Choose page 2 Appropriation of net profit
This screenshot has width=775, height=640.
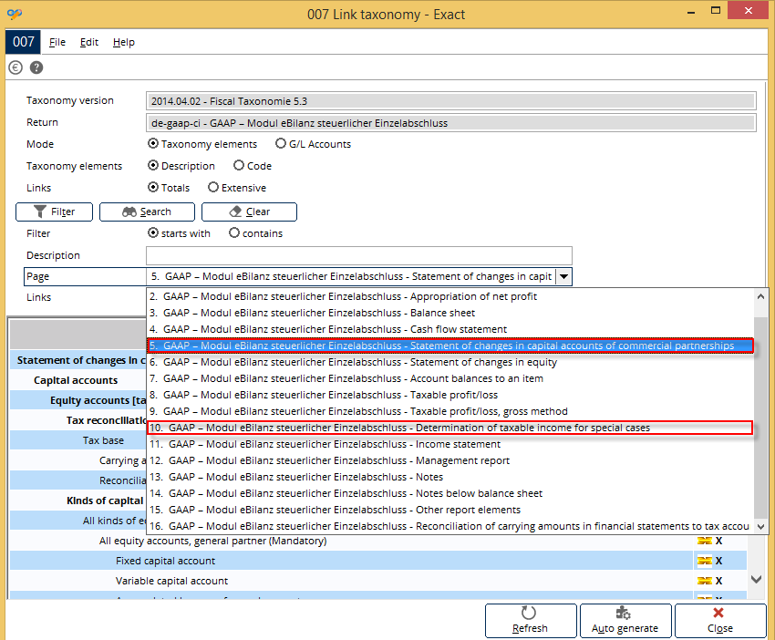[450, 296]
